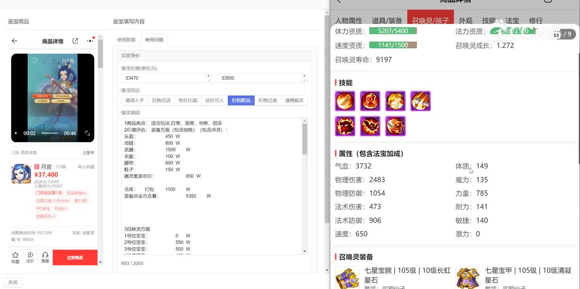Click the 速度 650 attribute

(x=351, y=234)
